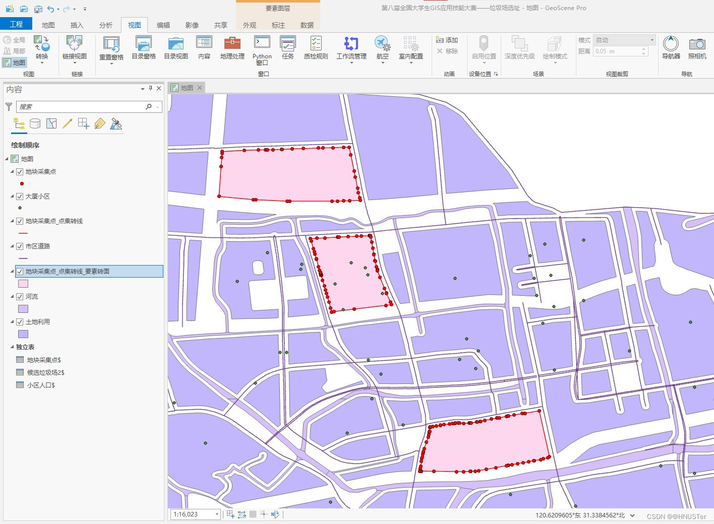Click the purple symbol swatch under 土地利用
The height and width of the screenshot is (524, 714).
point(23,334)
